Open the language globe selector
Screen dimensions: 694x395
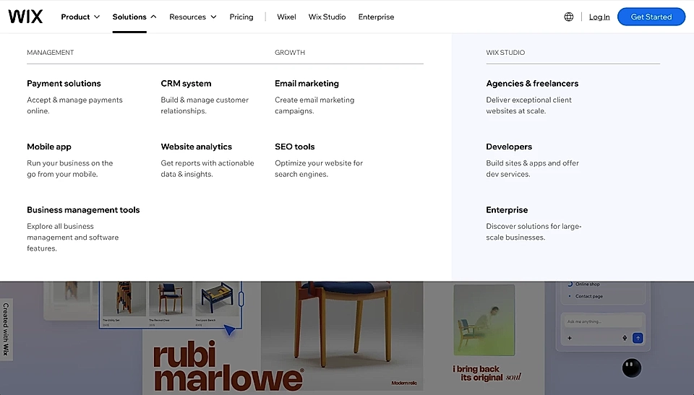[x=569, y=17]
